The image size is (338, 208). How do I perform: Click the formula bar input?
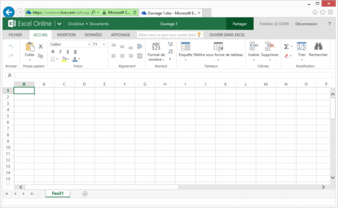pyautogui.click(x=174, y=75)
